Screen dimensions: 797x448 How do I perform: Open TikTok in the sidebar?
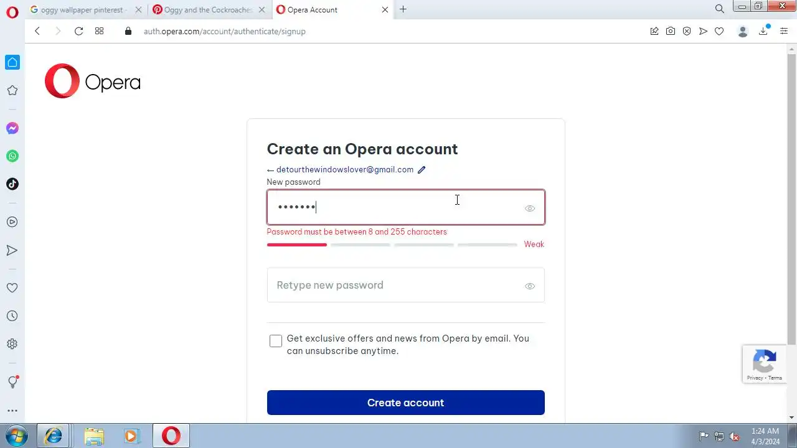tap(12, 184)
